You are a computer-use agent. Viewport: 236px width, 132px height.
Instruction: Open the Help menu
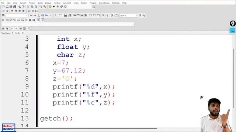(x=124, y=3)
